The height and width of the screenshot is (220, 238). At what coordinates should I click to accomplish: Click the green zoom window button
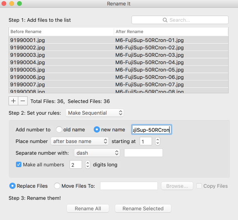[x=19, y=3]
